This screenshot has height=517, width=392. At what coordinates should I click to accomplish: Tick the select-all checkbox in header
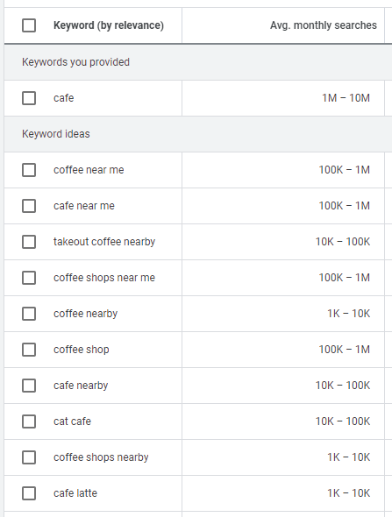point(29,25)
